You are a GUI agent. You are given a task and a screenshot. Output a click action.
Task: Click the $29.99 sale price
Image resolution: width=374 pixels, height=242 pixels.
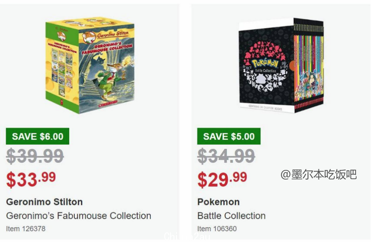click(222, 180)
